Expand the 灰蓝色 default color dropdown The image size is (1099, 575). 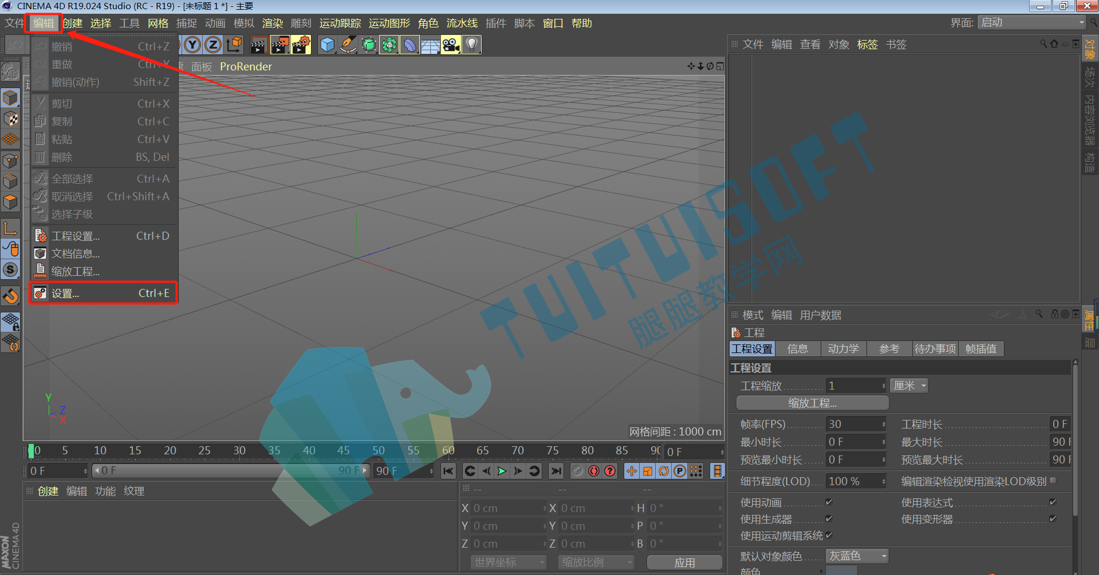[857, 556]
